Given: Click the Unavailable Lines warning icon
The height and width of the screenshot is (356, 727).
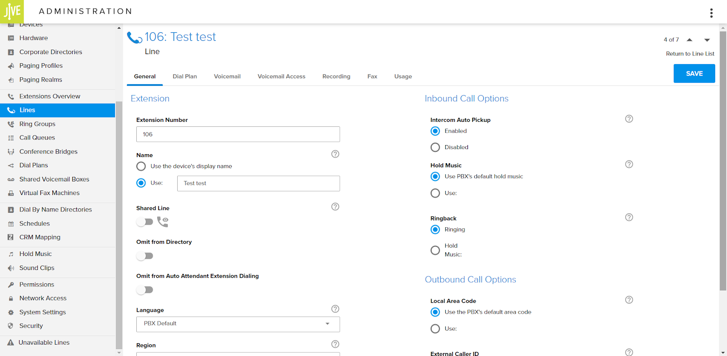Looking at the screenshot, I should pos(10,343).
